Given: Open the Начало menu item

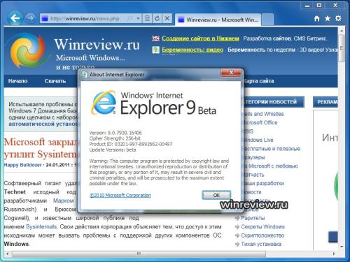Looking at the screenshot, I should click(17, 81).
